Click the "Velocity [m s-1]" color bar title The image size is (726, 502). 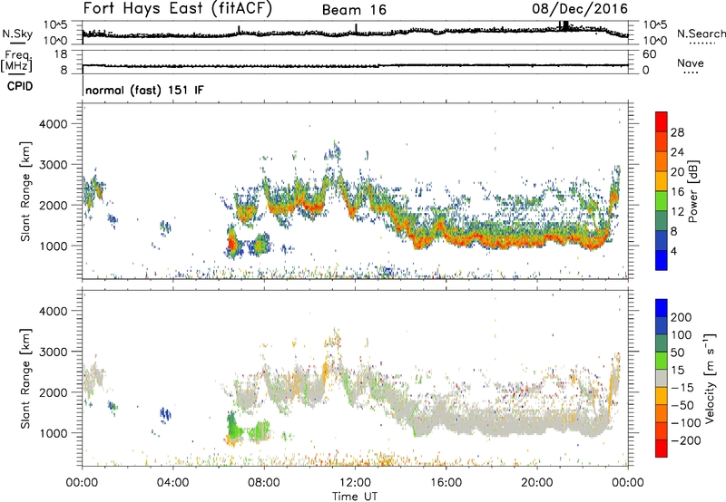click(711, 378)
